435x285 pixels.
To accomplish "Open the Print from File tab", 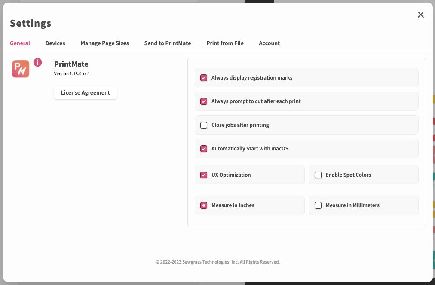I will pos(225,43).
